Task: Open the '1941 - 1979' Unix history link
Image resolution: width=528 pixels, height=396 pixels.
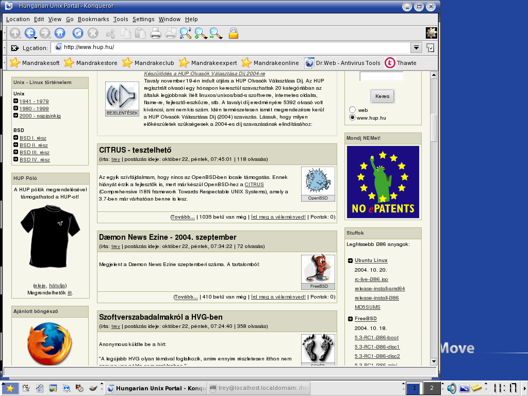Action: (x=34, y=102)
